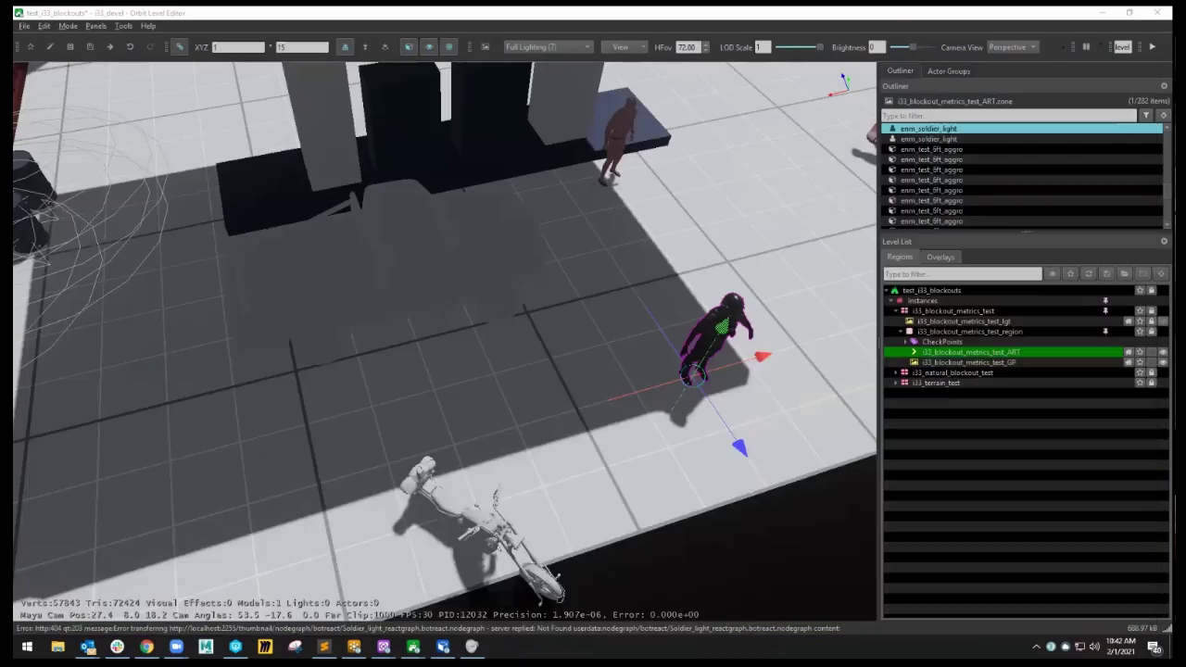Screen dimensions: 1186x667
Task: Click the pause icon in top toolbar
Action: point(1086,47)
